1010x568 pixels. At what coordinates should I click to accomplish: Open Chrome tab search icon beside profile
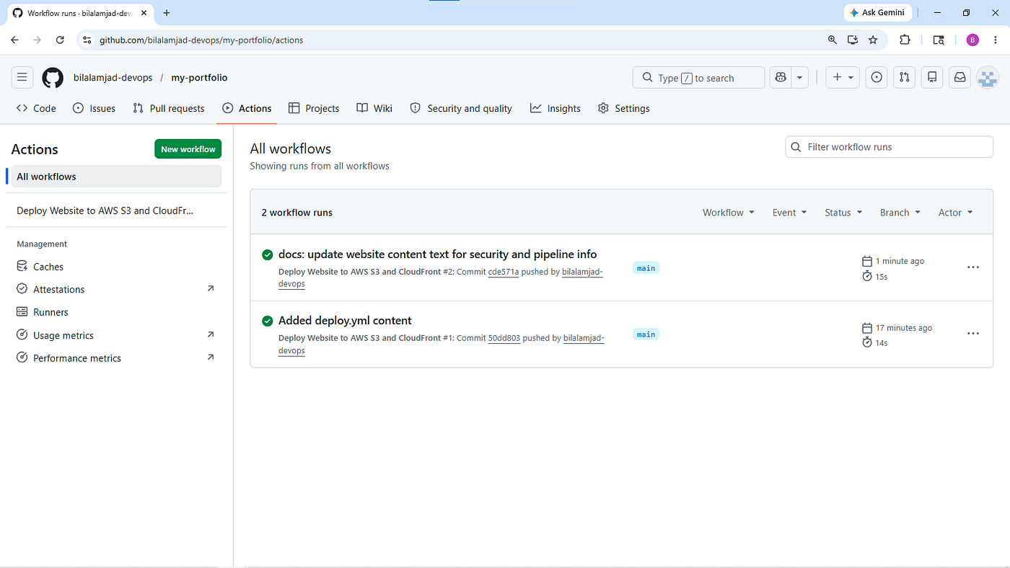click(x=939, y=40)
